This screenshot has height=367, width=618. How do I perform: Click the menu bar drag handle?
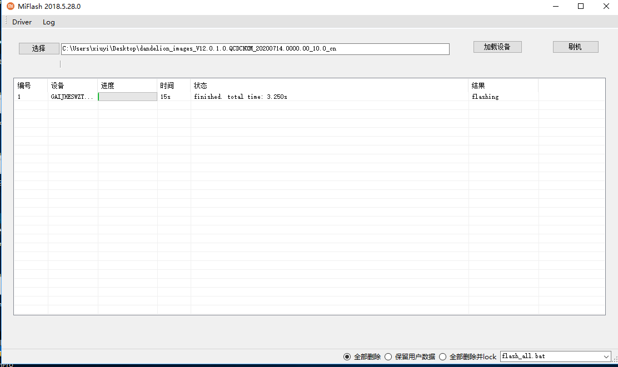(x=6, y=21)
